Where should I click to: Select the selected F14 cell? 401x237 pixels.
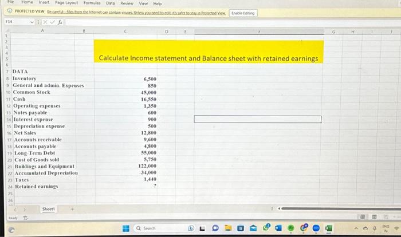pyautogui.click(x=258, y=119)
